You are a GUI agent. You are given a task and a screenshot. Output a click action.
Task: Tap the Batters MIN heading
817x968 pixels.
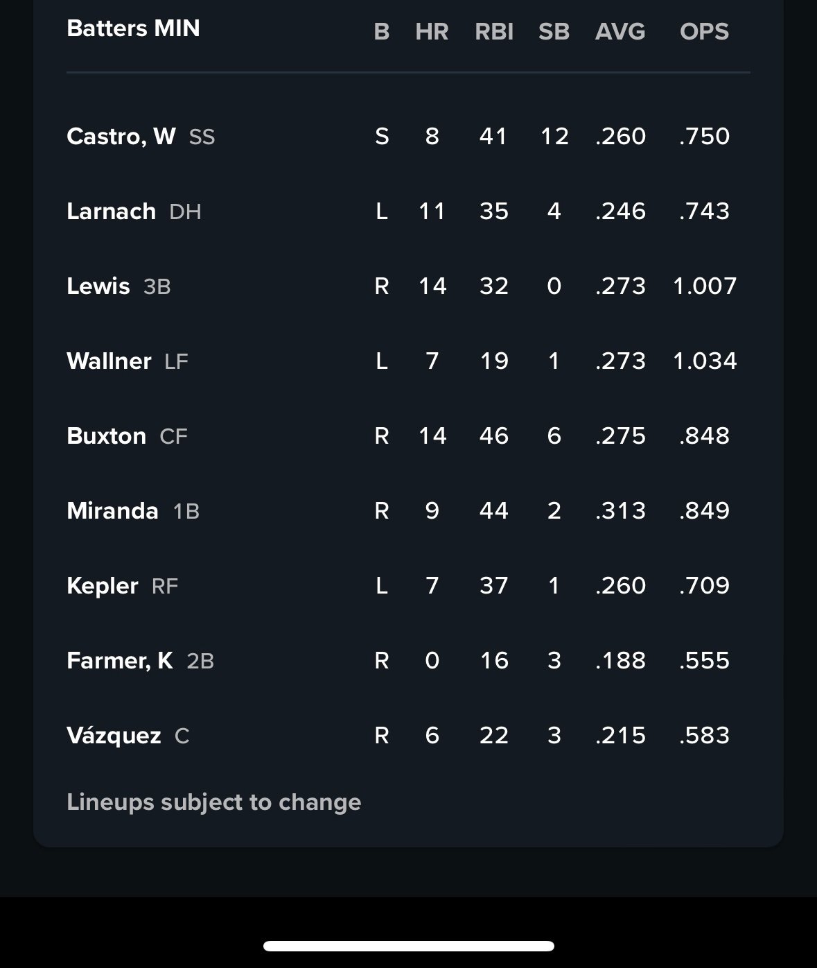[x=133, y=28]
